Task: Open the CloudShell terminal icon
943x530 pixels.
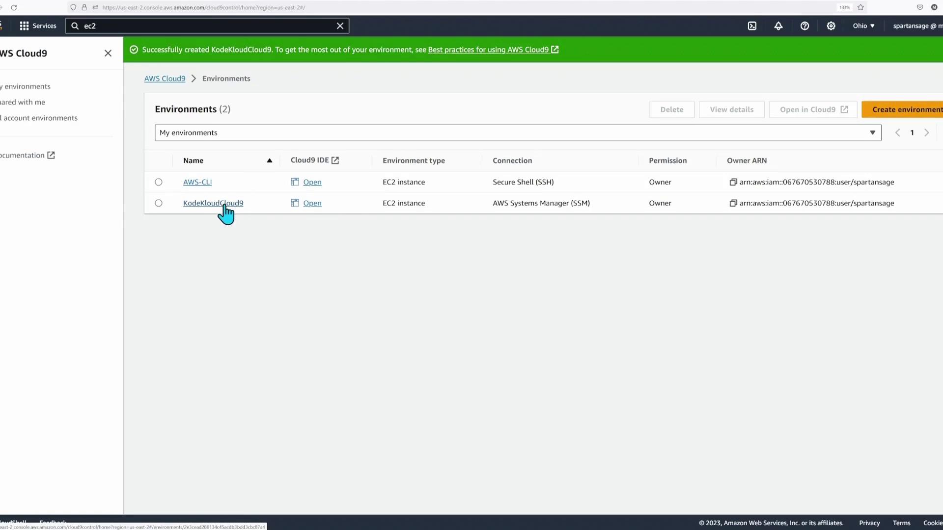Action: tap(752, 26)
